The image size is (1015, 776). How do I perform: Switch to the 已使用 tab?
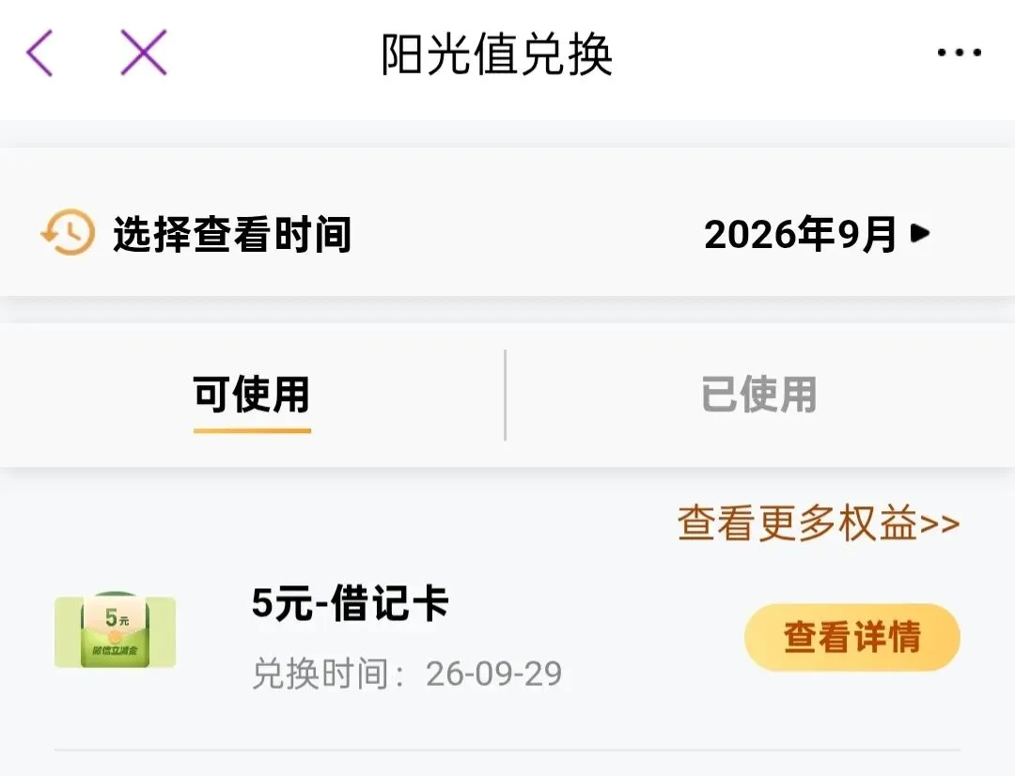point(758,394)
